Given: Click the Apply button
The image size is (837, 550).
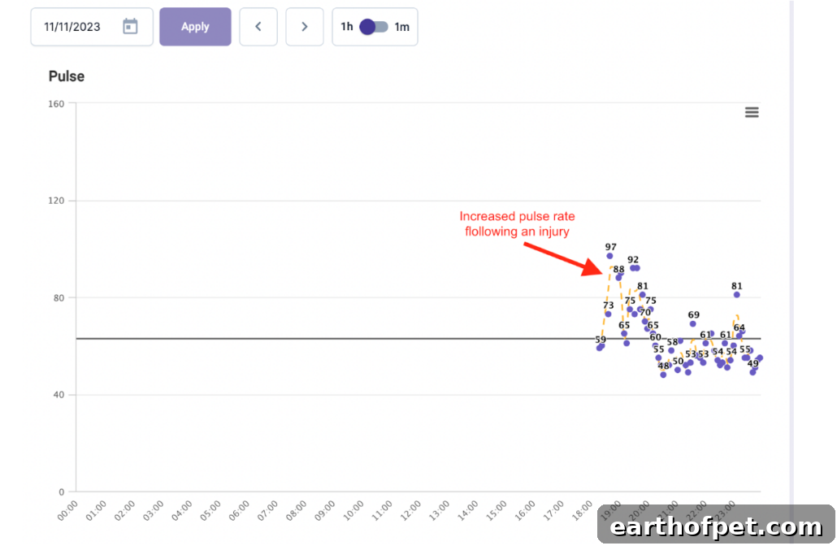Looking at the screenshot, I should pyautogui.click(x=195, y=27).
